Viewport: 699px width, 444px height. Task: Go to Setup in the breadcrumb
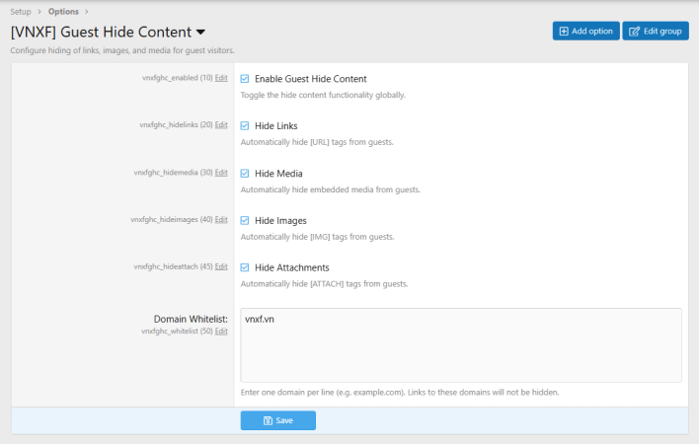click(x=21, y=11)
